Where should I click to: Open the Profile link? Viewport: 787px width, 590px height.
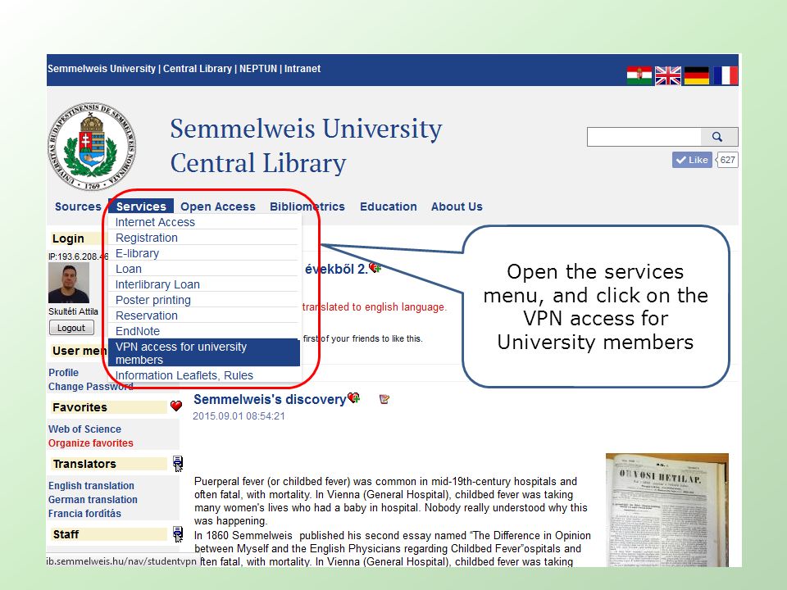pos(63,372)
